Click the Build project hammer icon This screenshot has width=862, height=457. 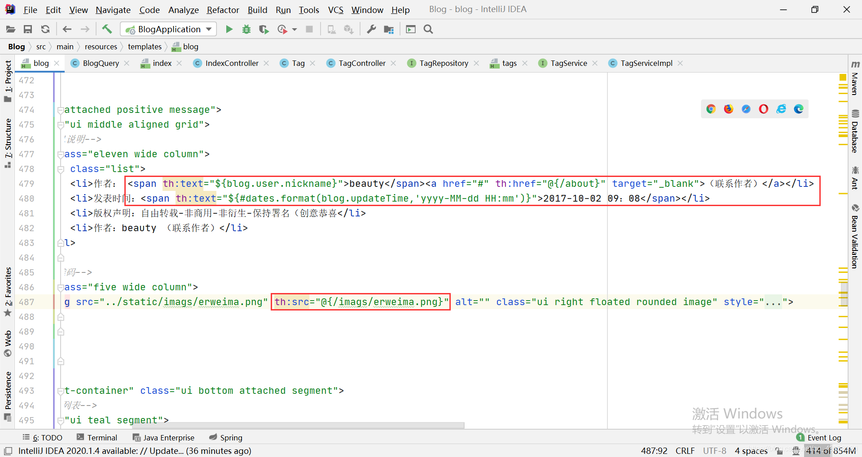point(107,29)
